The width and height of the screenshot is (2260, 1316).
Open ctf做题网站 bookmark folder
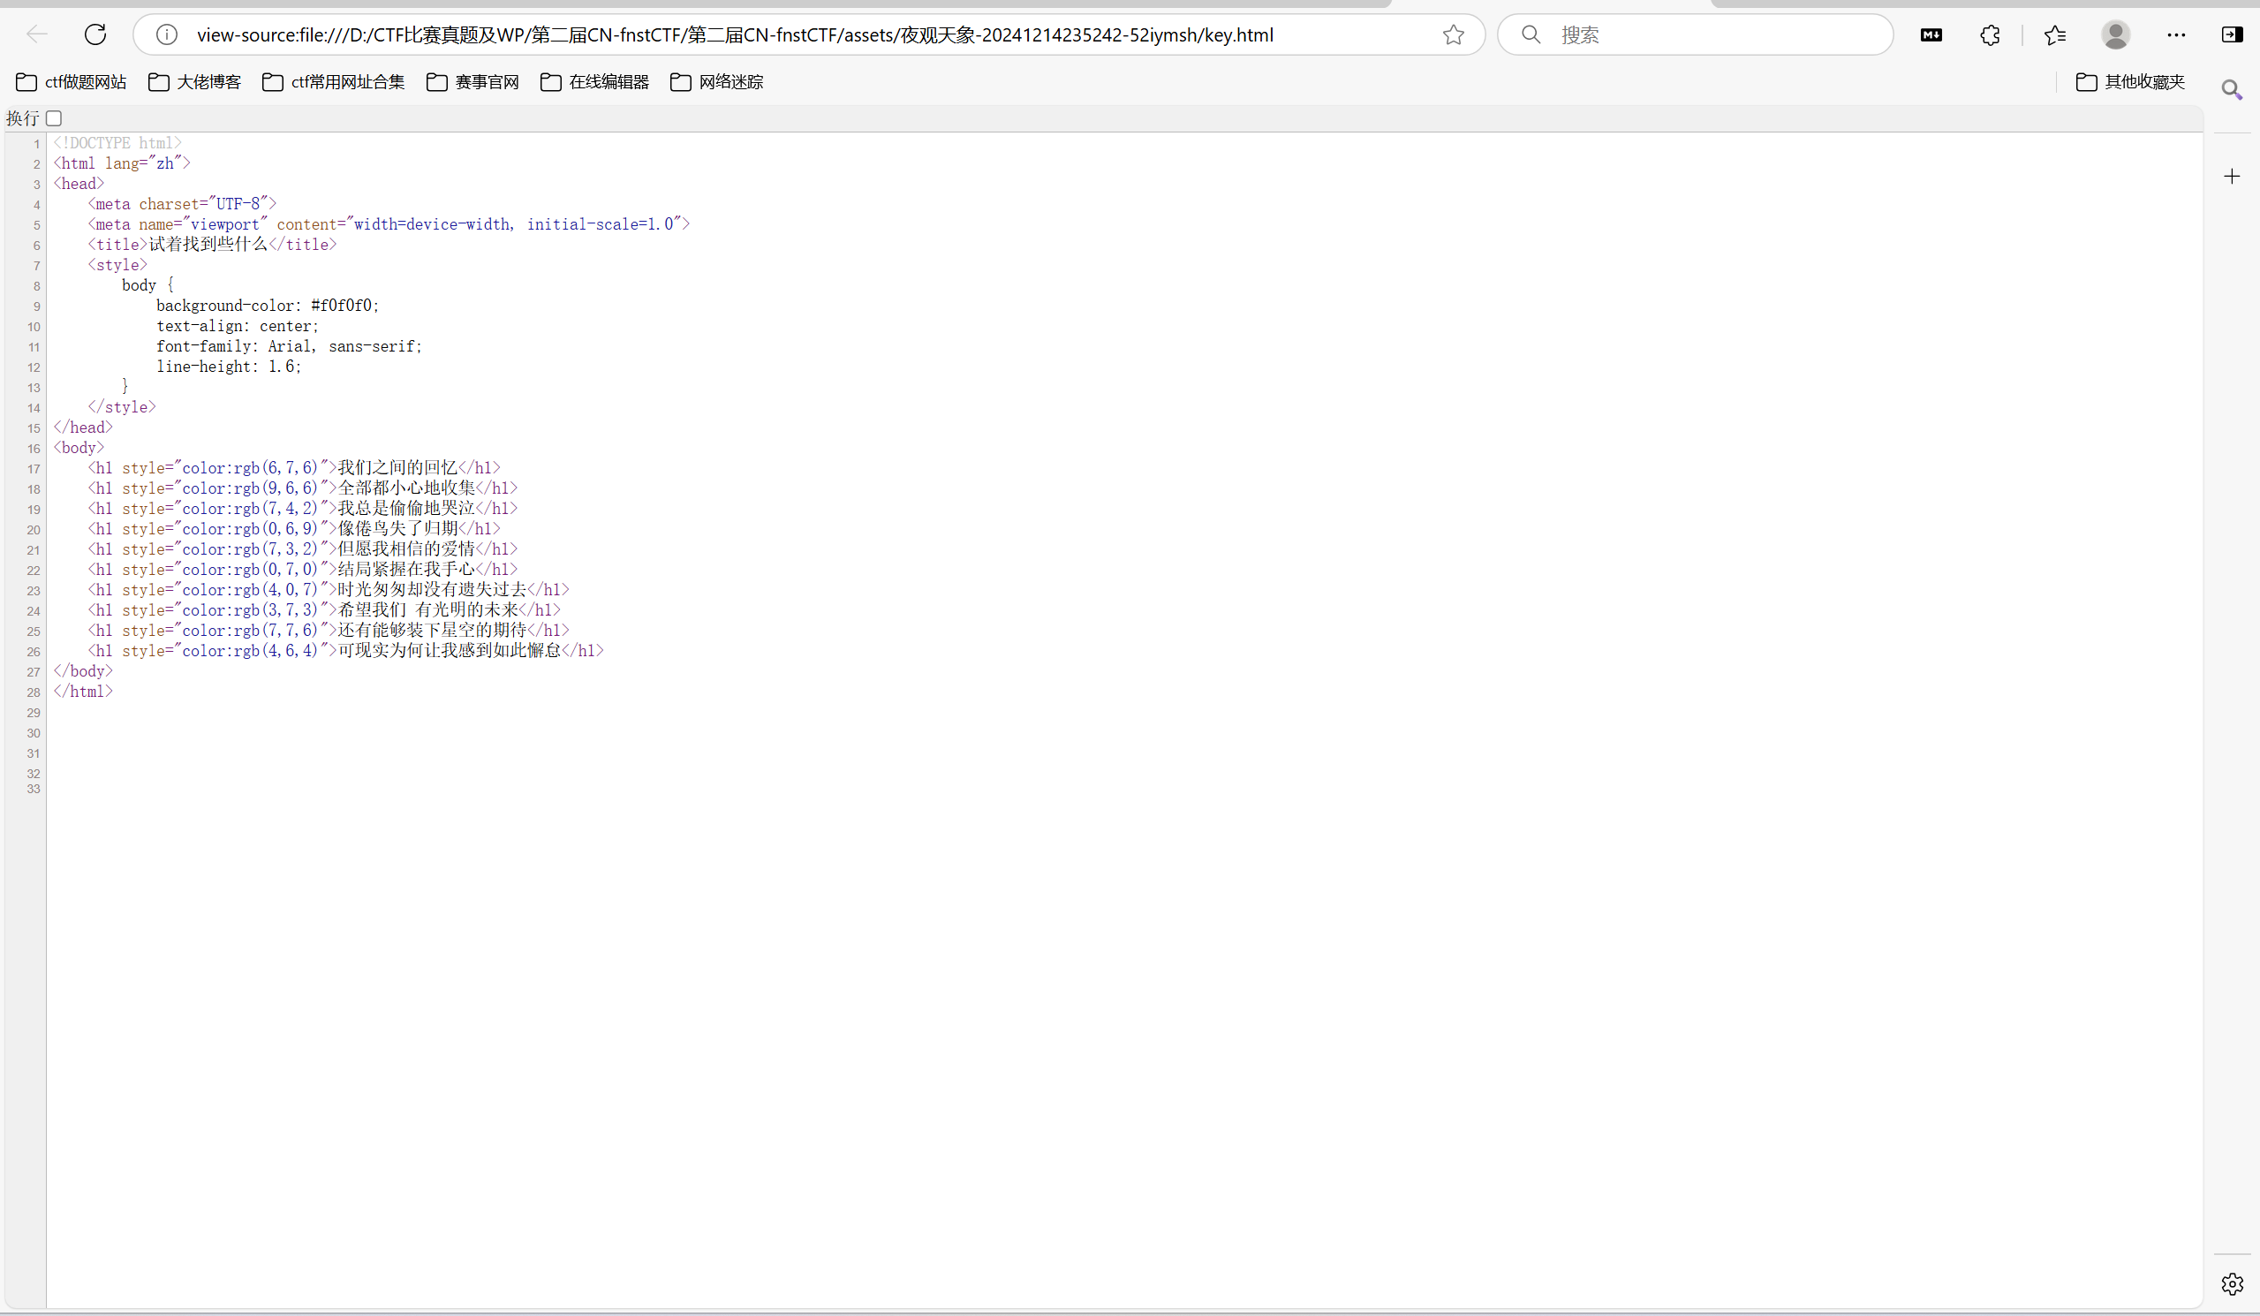click(x=72, y=82)
